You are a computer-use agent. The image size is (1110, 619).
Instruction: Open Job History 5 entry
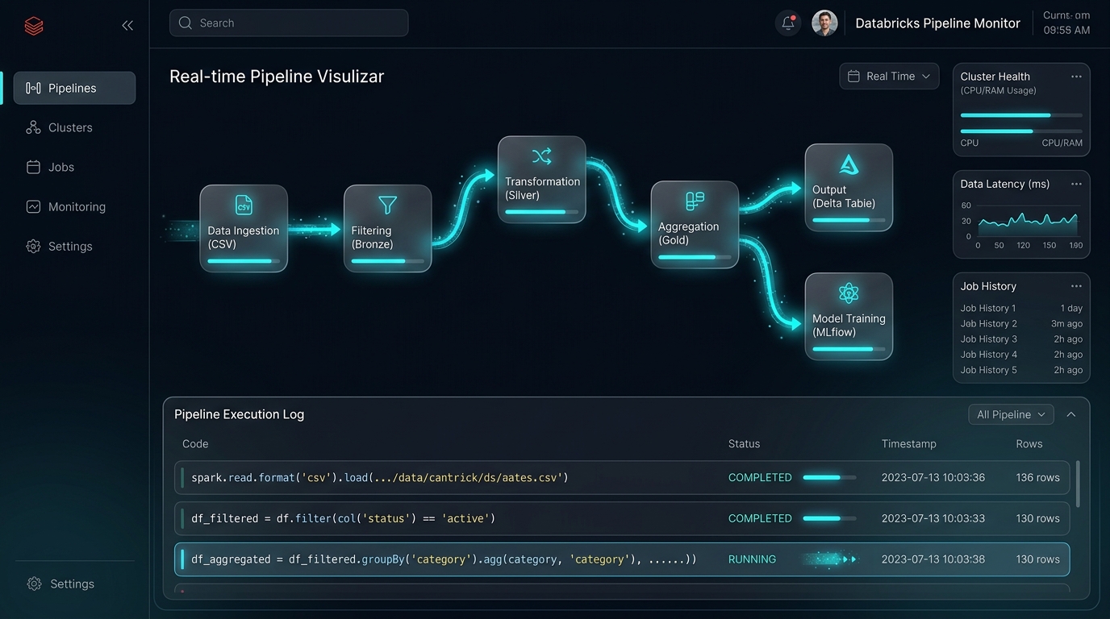click(1021, 370)
